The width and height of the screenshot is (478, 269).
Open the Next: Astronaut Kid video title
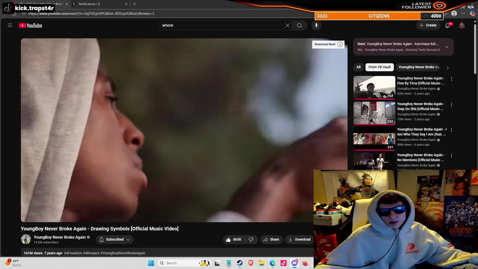398,44
